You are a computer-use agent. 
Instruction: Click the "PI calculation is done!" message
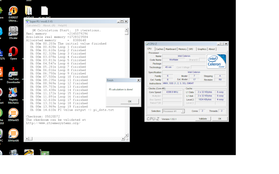point(121,89)
